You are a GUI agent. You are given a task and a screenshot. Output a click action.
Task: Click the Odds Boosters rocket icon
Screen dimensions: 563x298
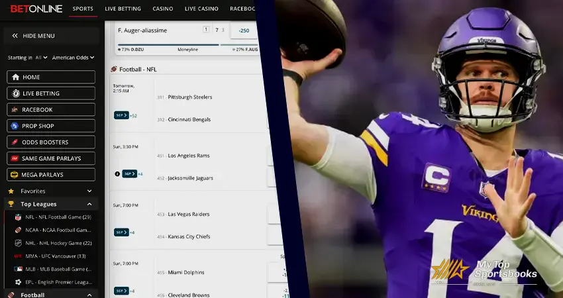(x=15, y=142)
